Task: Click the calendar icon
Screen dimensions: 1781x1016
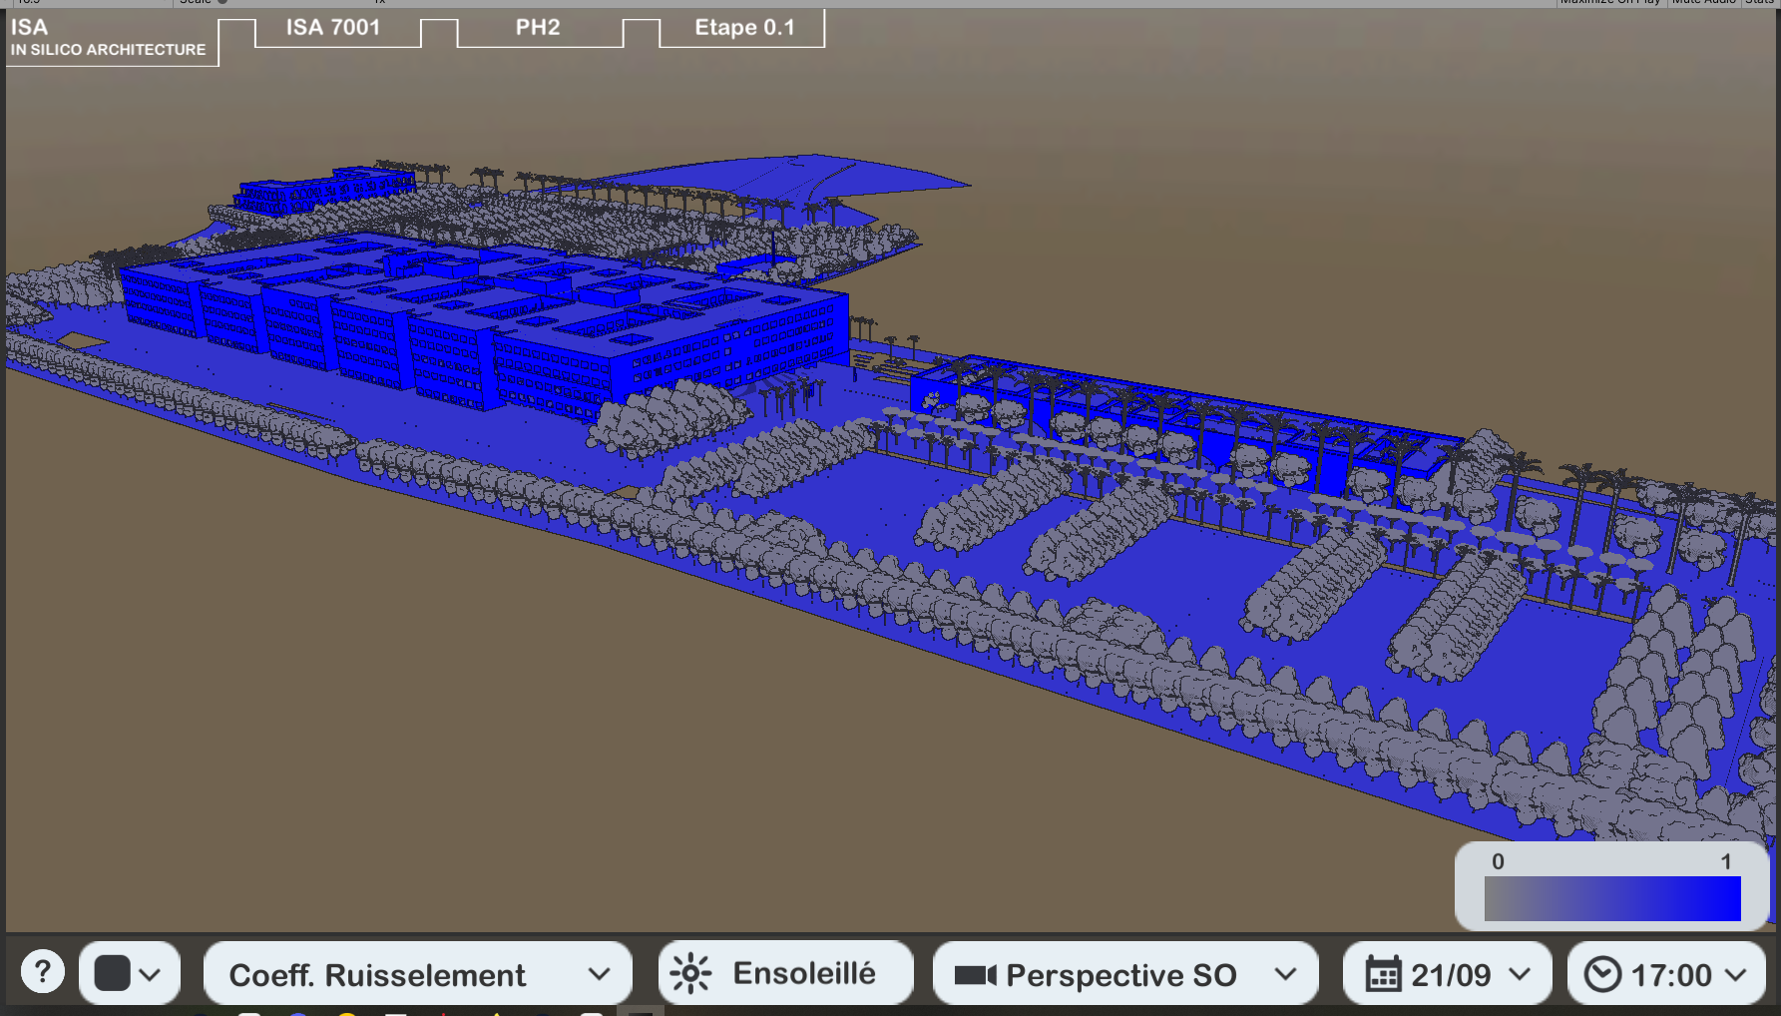Action: pos(1382,974)
